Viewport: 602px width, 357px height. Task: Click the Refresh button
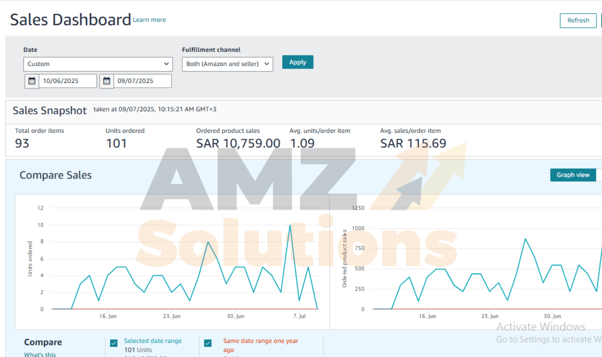tap(578, 21)
